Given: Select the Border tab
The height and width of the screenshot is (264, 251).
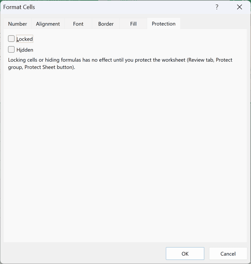Looking at the screenshot, I should (x=106, y=24).
